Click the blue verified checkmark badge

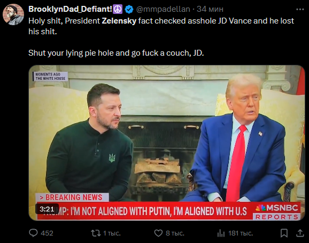tap(129, 9)
